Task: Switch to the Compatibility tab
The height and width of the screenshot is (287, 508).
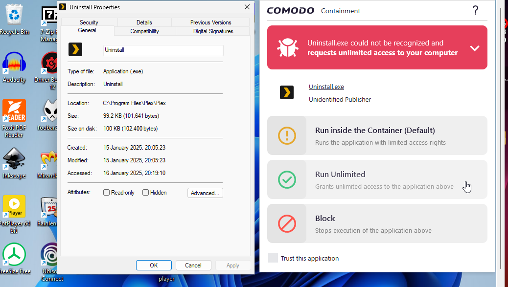Action: coord(144,31)
